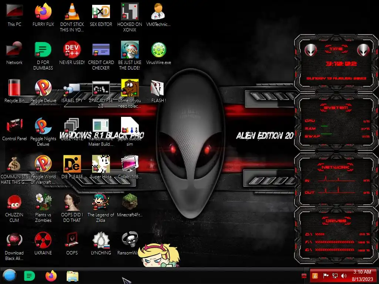Click the blue Start orb button

point(10,276)
